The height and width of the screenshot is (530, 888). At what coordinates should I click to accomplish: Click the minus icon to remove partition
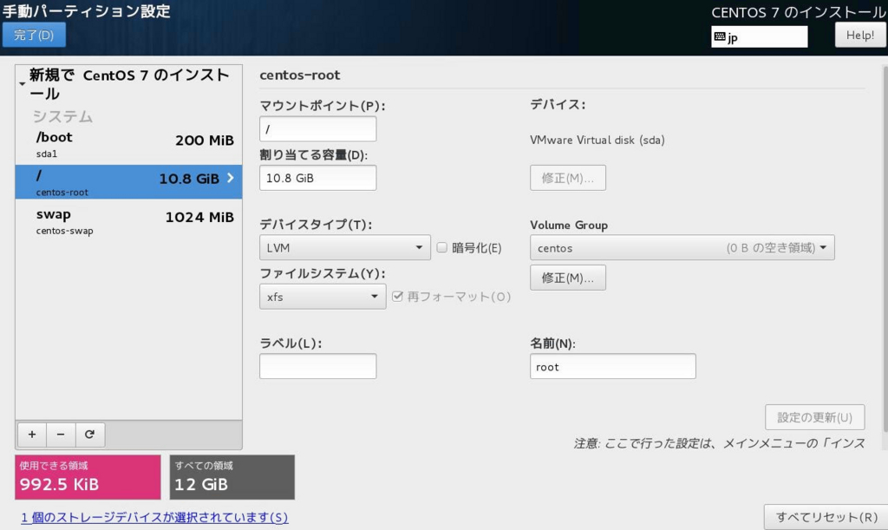(61, 435)
